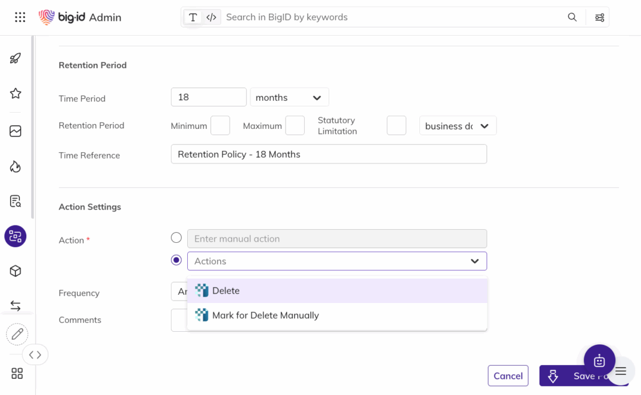
Task: Click the search magnifier icon
Action: (572, 18)
